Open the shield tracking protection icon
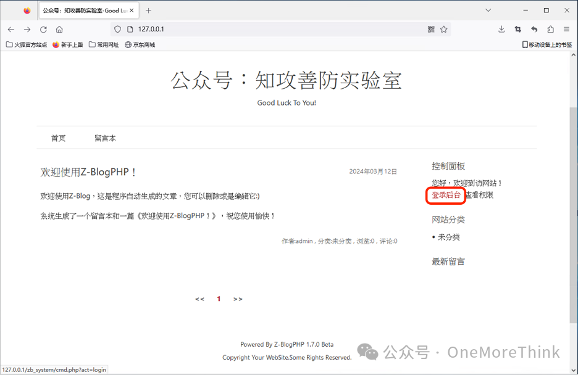Viewport: 578px width, 375px height. tap(117, 29)
